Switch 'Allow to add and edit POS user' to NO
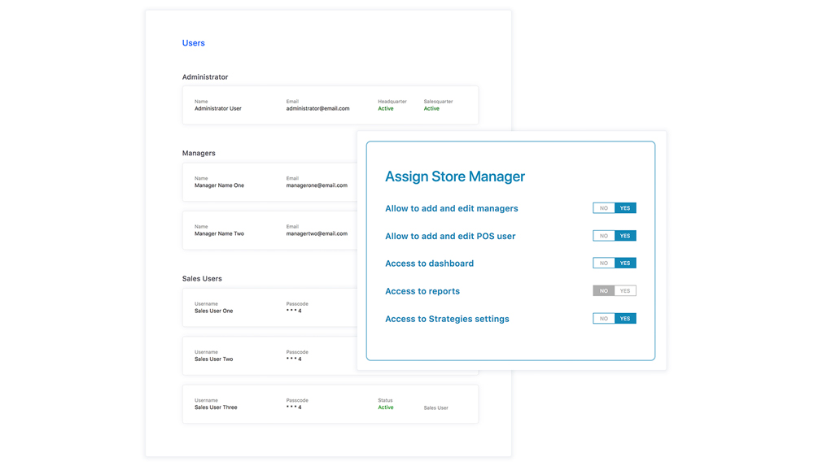This screenshot has height=466, width=814. (603, 236)
